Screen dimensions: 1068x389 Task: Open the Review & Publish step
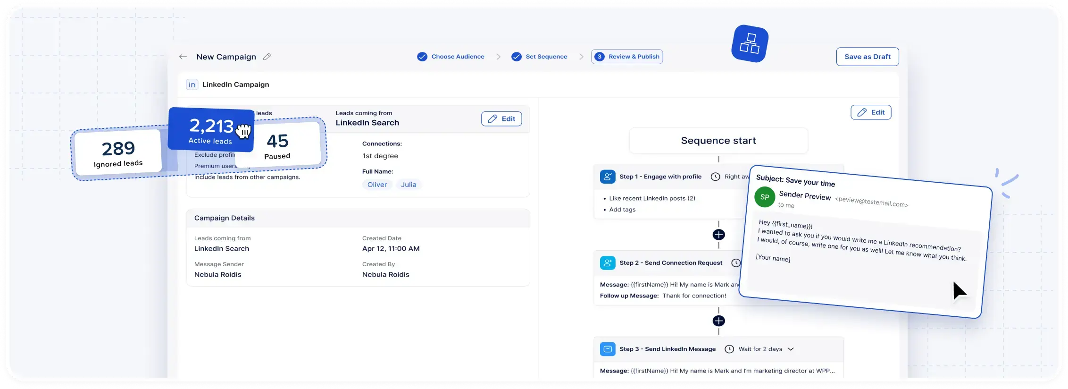click(627, 57)
